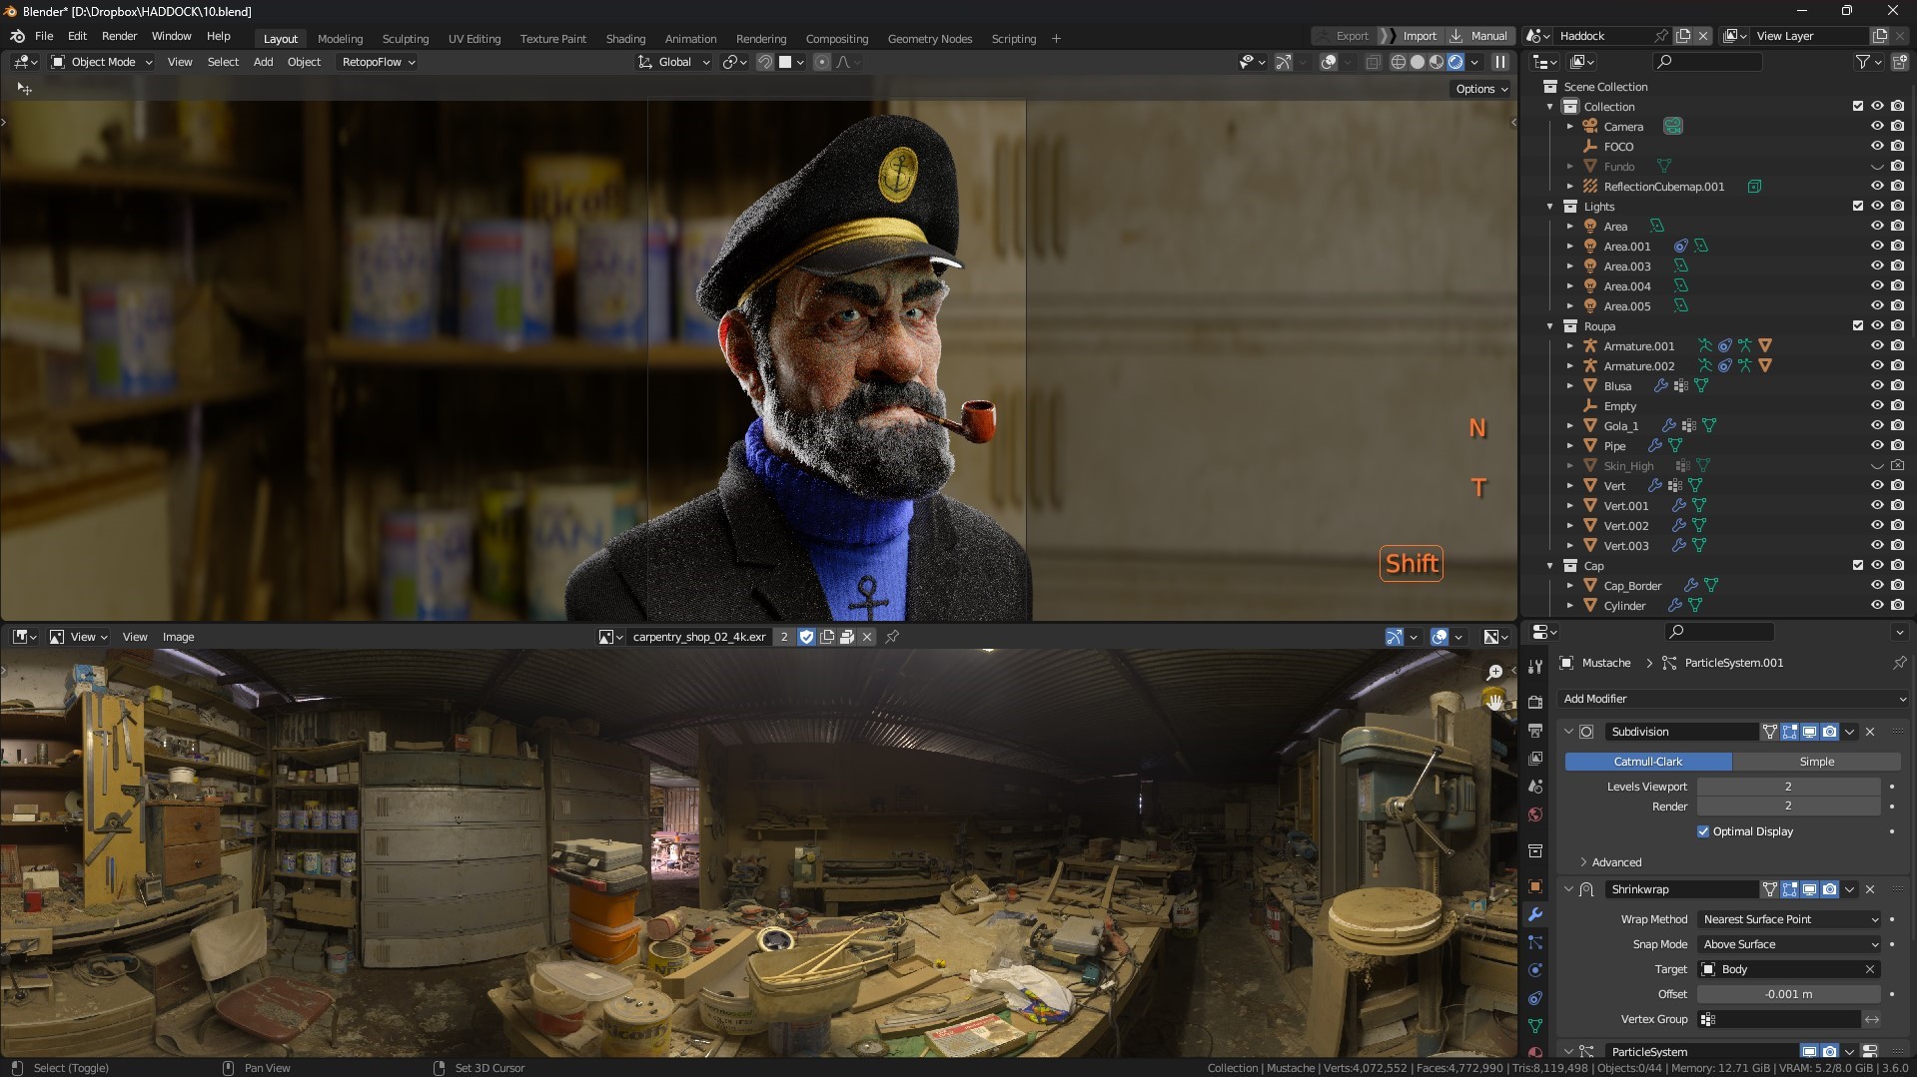This screenshot has height=1077, width=1917.
Task: Open the File menu
Action: click(x=44, y=36)
